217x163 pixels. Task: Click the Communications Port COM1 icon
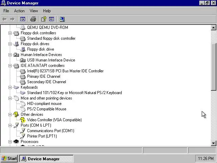click(x=23, y=131)
